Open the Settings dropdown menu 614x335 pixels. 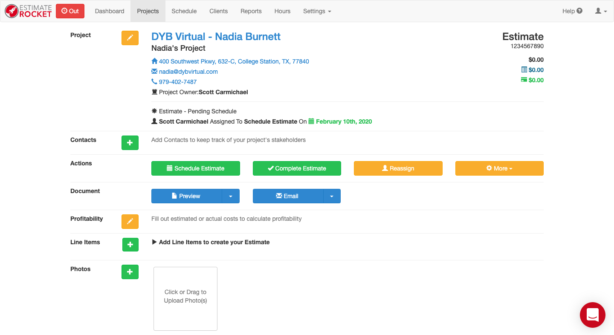pos(317,11)
